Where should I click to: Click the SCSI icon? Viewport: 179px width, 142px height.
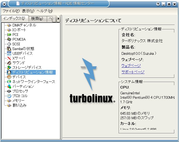[x=9, y=44]
